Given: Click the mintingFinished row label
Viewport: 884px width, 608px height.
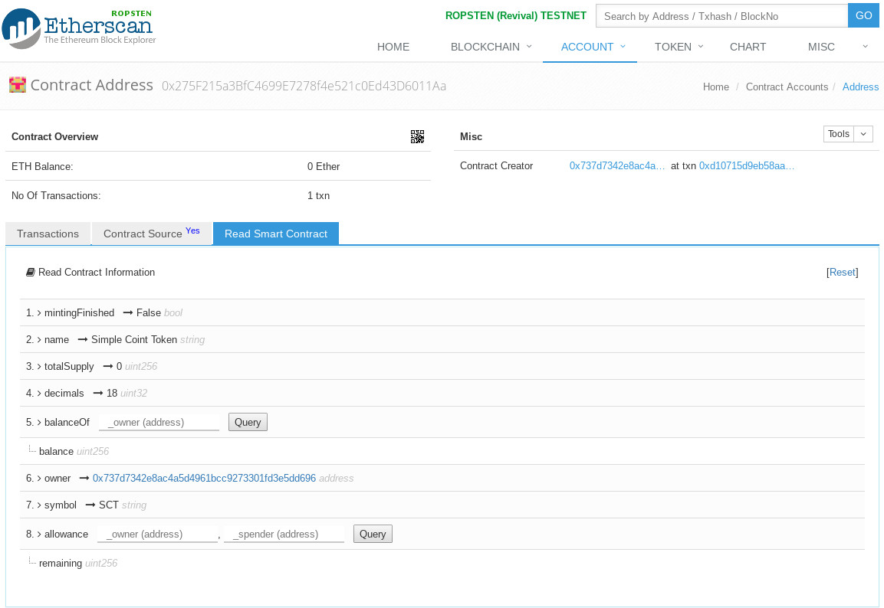Looking at the screenshot, I should (79, 313).
